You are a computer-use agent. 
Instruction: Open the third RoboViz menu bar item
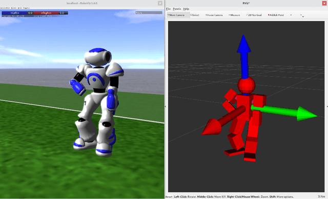[19, 8]
